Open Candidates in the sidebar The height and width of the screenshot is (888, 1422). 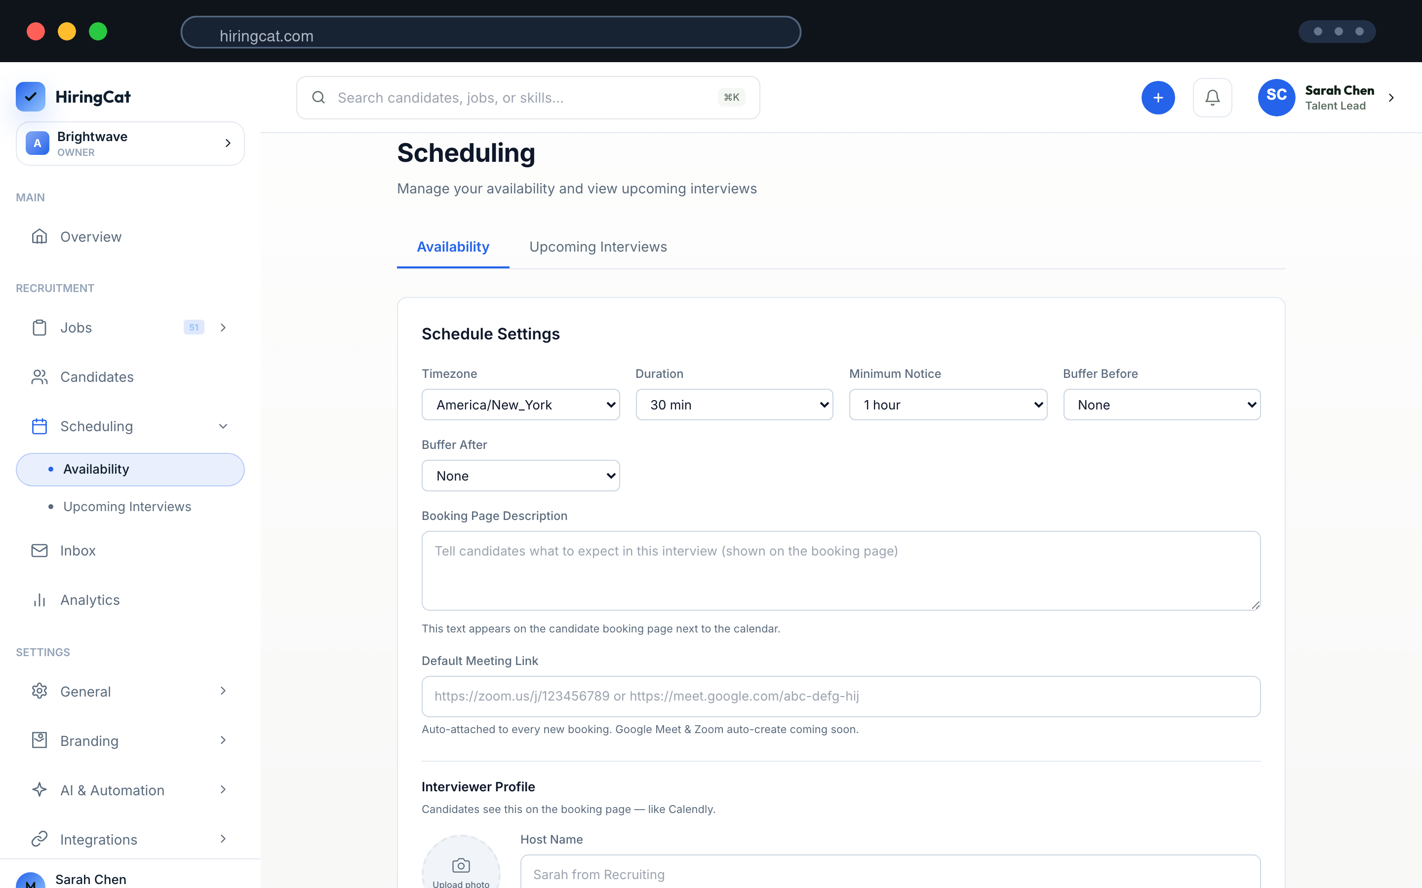pos(130,377)
